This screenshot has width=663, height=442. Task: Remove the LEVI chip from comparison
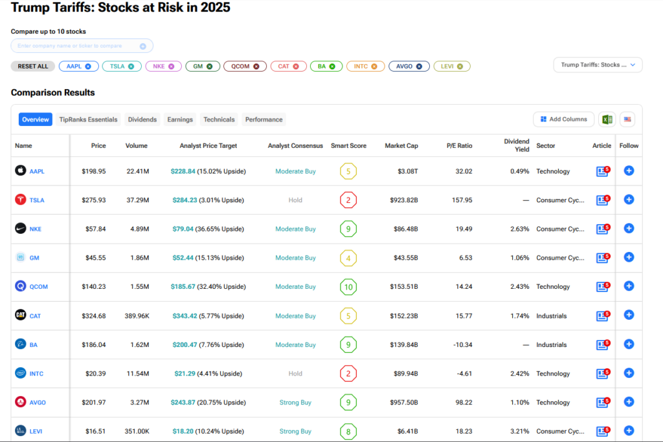[460, 67]
